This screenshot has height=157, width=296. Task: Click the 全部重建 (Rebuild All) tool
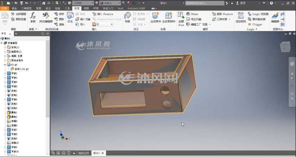pos(19,14)
